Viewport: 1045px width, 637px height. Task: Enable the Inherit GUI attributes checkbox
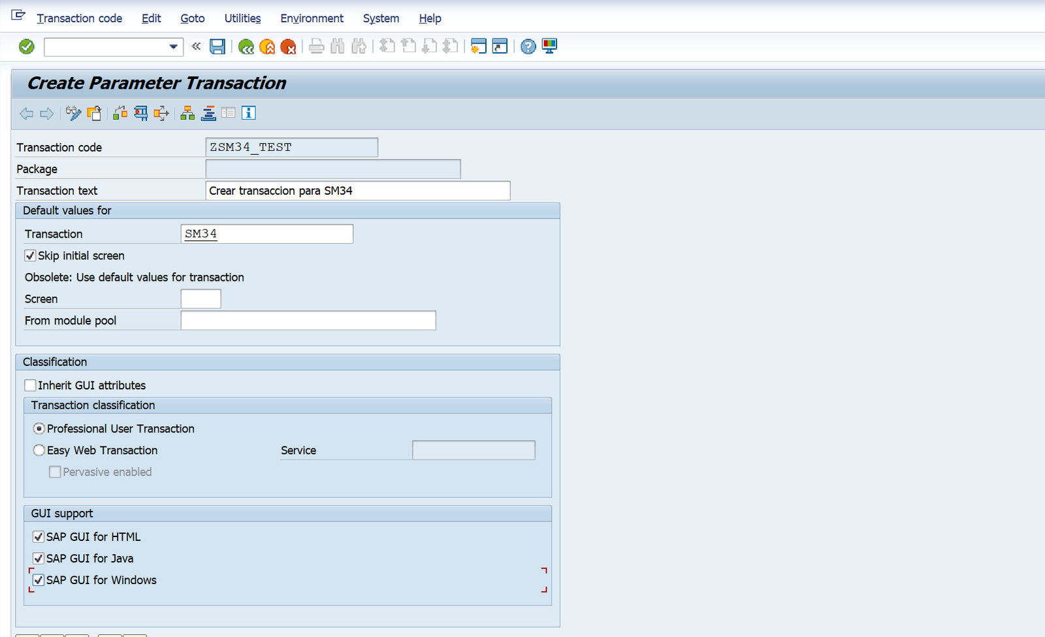click(x=30, y=385)
